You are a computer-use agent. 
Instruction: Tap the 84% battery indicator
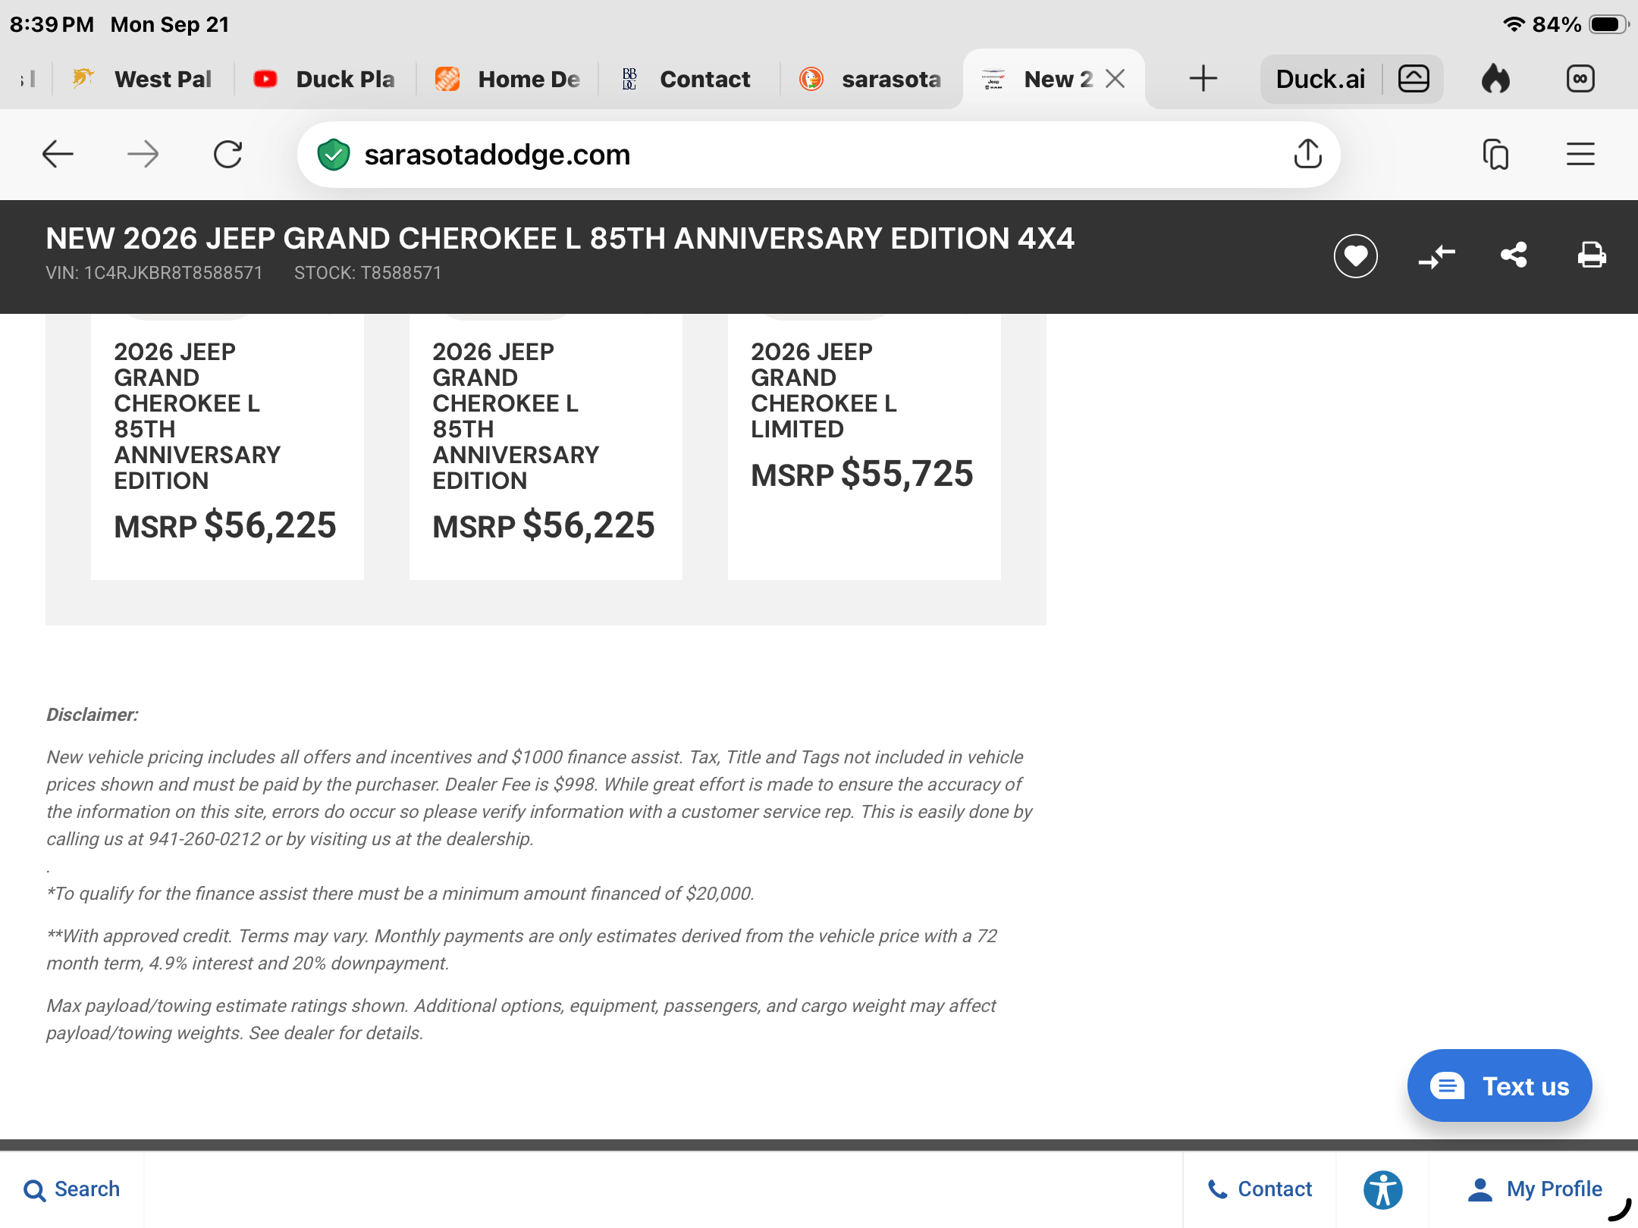[1582, 24]
